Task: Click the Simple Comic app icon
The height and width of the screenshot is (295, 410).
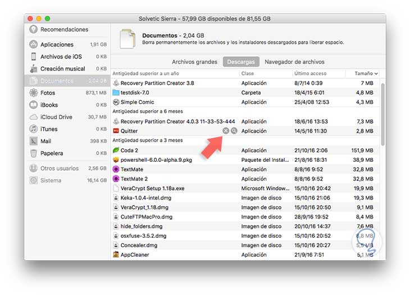Action: tap(116, 102)
